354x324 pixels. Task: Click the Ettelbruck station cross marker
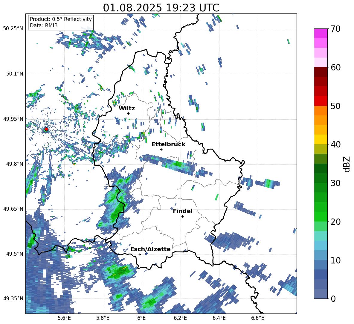161,149
